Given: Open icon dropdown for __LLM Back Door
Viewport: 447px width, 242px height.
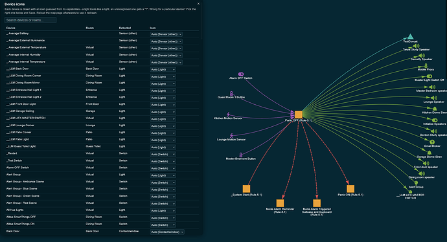Looking at the screenshot, I should pyautogui.click(x=163, y=69).
